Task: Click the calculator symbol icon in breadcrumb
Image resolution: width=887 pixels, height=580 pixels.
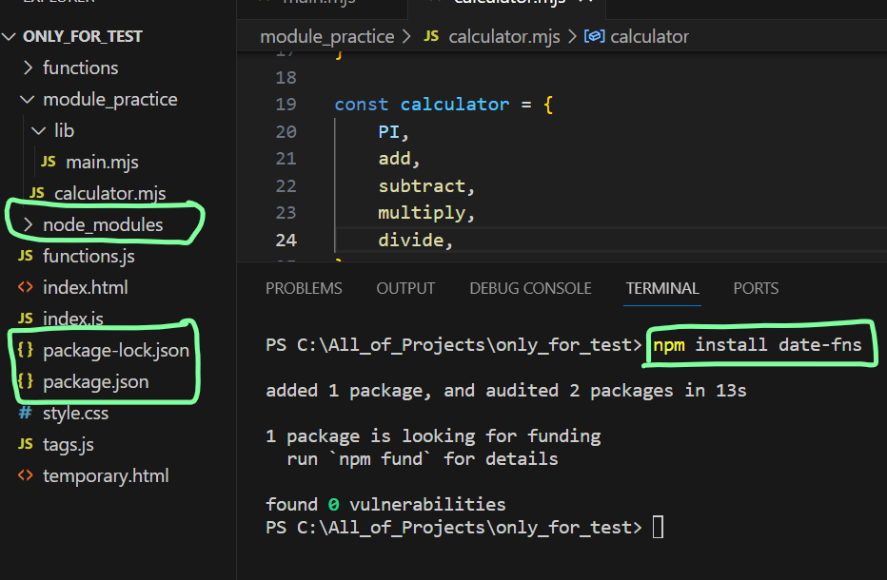Action: pos(594,37)
